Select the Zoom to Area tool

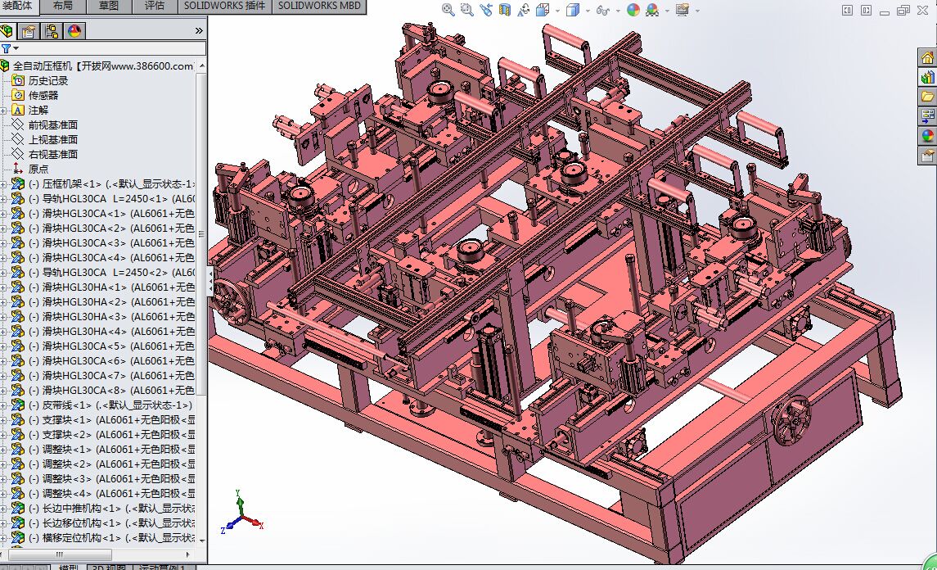[467, 10]
